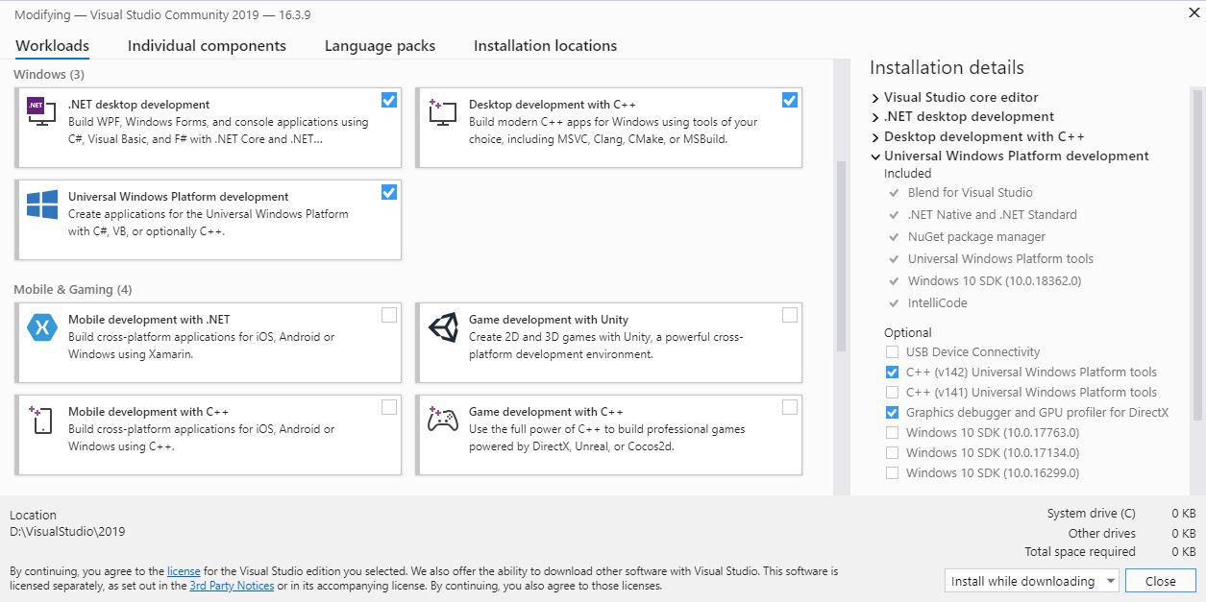
Task: Click Blend for Visual Studio included item
Action: (x=970, y=193)
